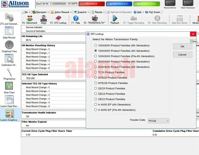Click Current Drive Cycle Plug Filter 0.00
The width and height of the screenshot is (199, 155).
(28, 135)
